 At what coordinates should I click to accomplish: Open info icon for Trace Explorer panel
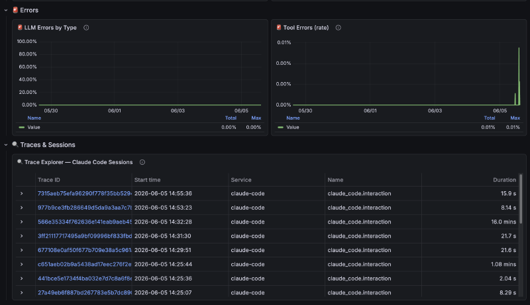142,162
